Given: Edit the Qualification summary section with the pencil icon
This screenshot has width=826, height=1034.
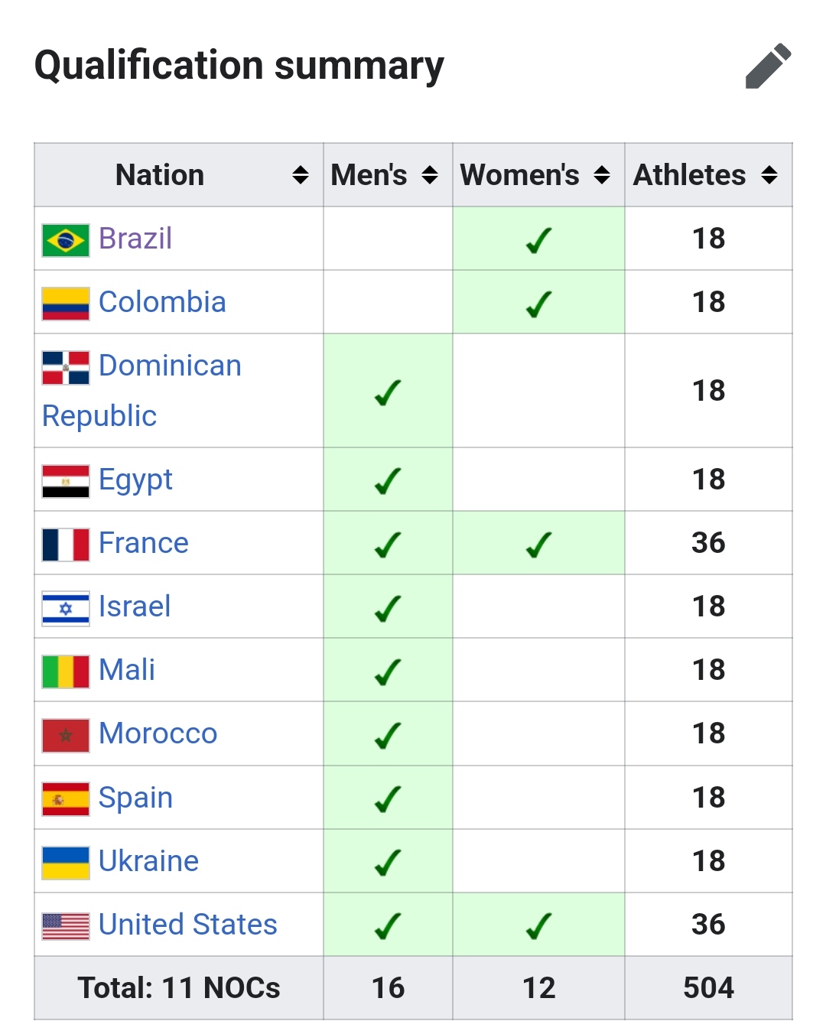Looking at the screenshot, I should click(768, 66).
